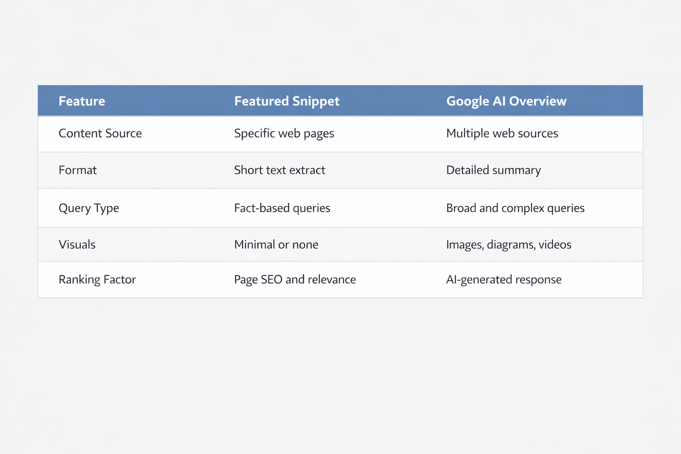Click the Google AI Overview column header

[x=506, y=101]
